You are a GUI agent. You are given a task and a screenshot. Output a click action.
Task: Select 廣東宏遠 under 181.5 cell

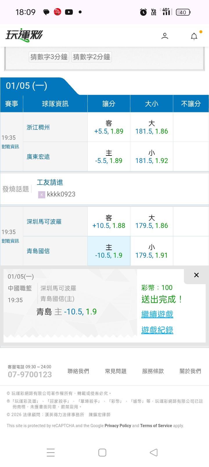point(152,157)
